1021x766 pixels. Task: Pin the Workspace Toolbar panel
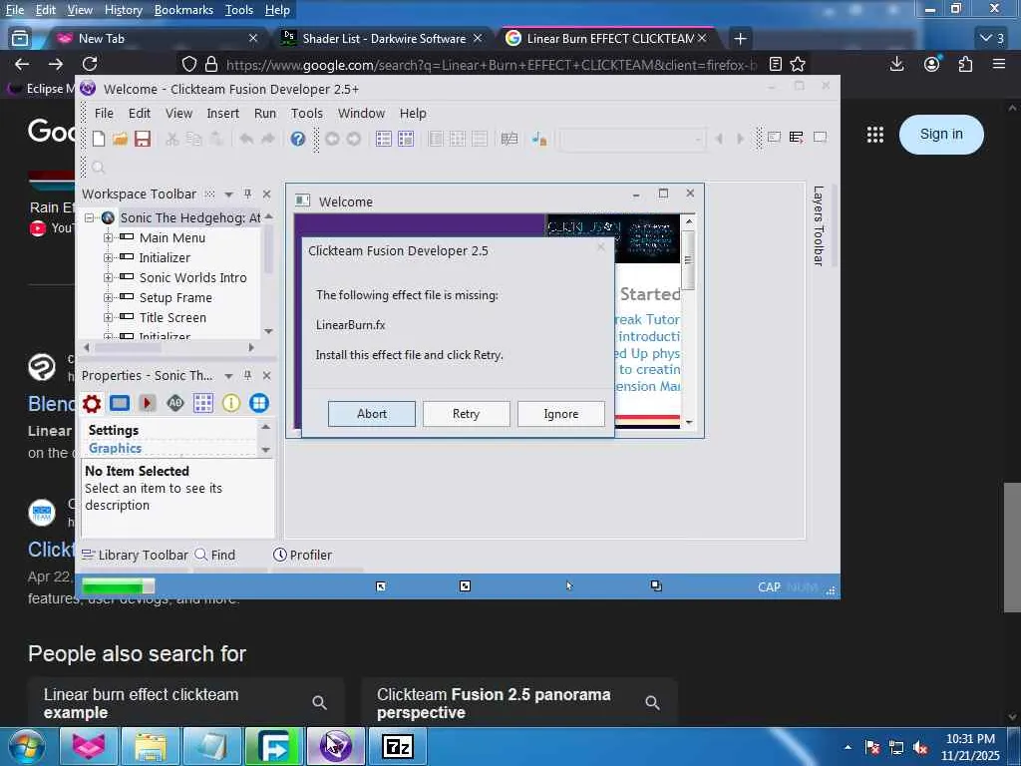click(247, 194)
